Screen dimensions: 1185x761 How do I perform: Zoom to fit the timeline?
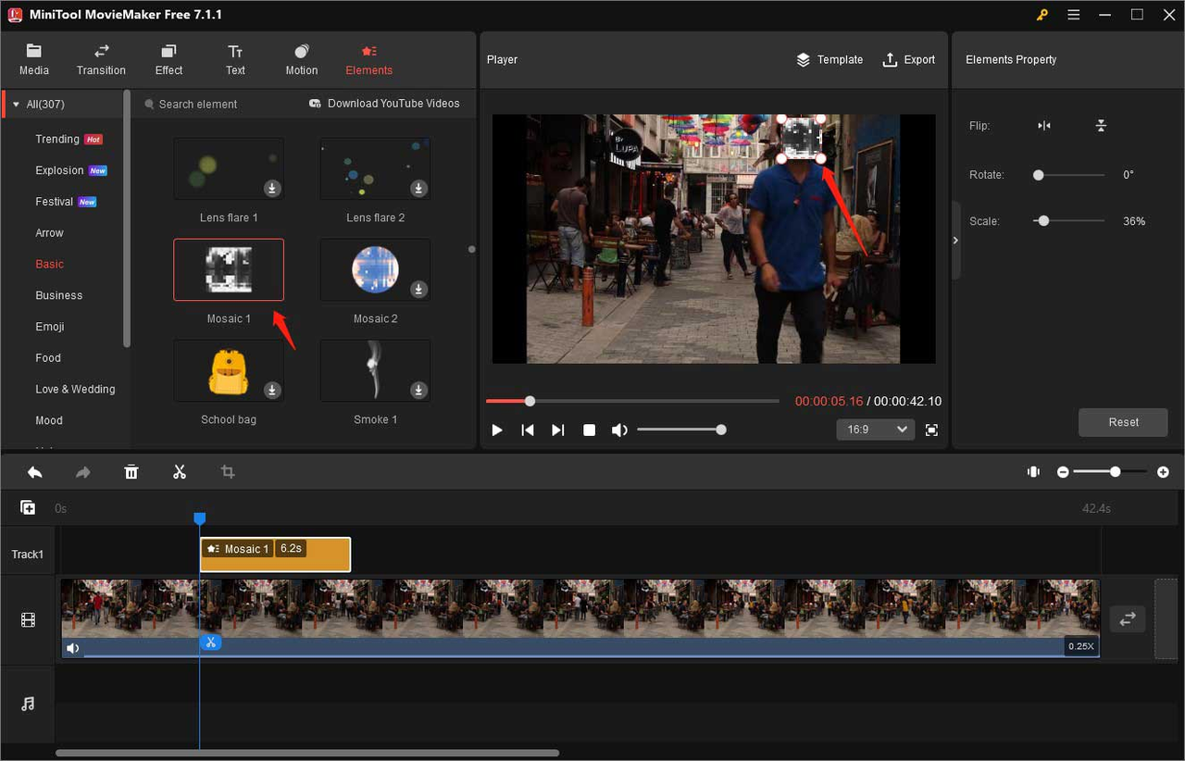click(1033, 472)
